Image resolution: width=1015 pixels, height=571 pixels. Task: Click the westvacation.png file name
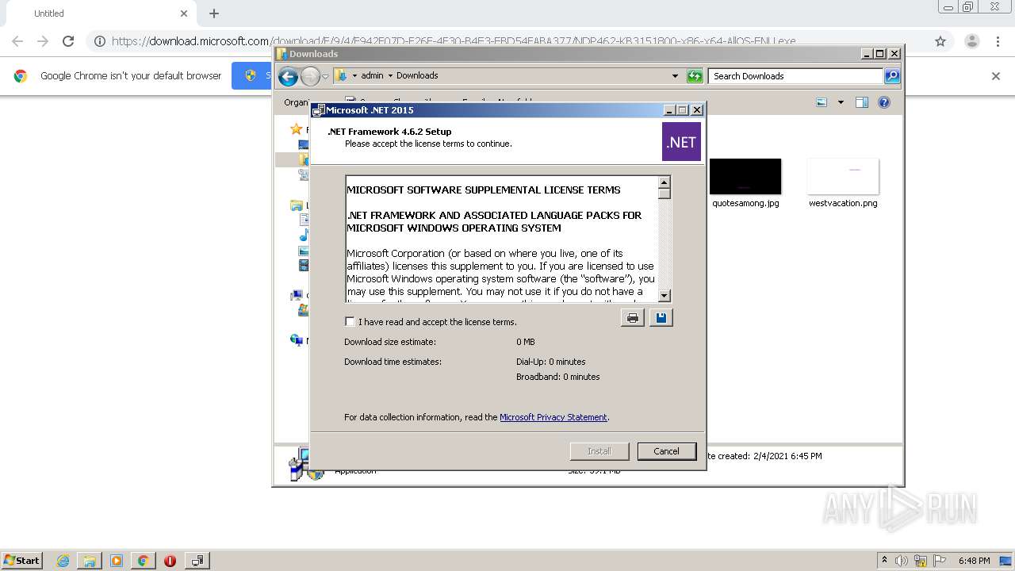click(843, 203)
